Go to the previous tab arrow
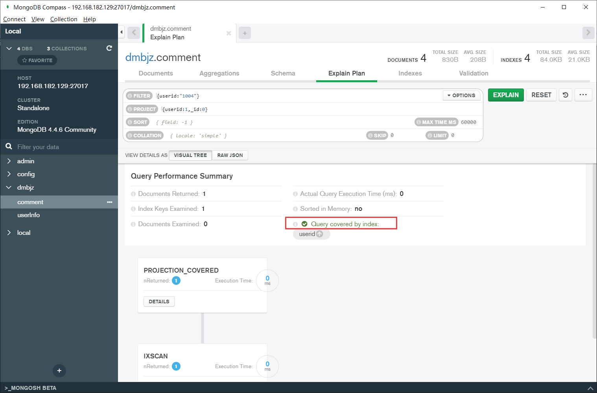Viewport: 597px width, 393px height. [x=134, y=33]
